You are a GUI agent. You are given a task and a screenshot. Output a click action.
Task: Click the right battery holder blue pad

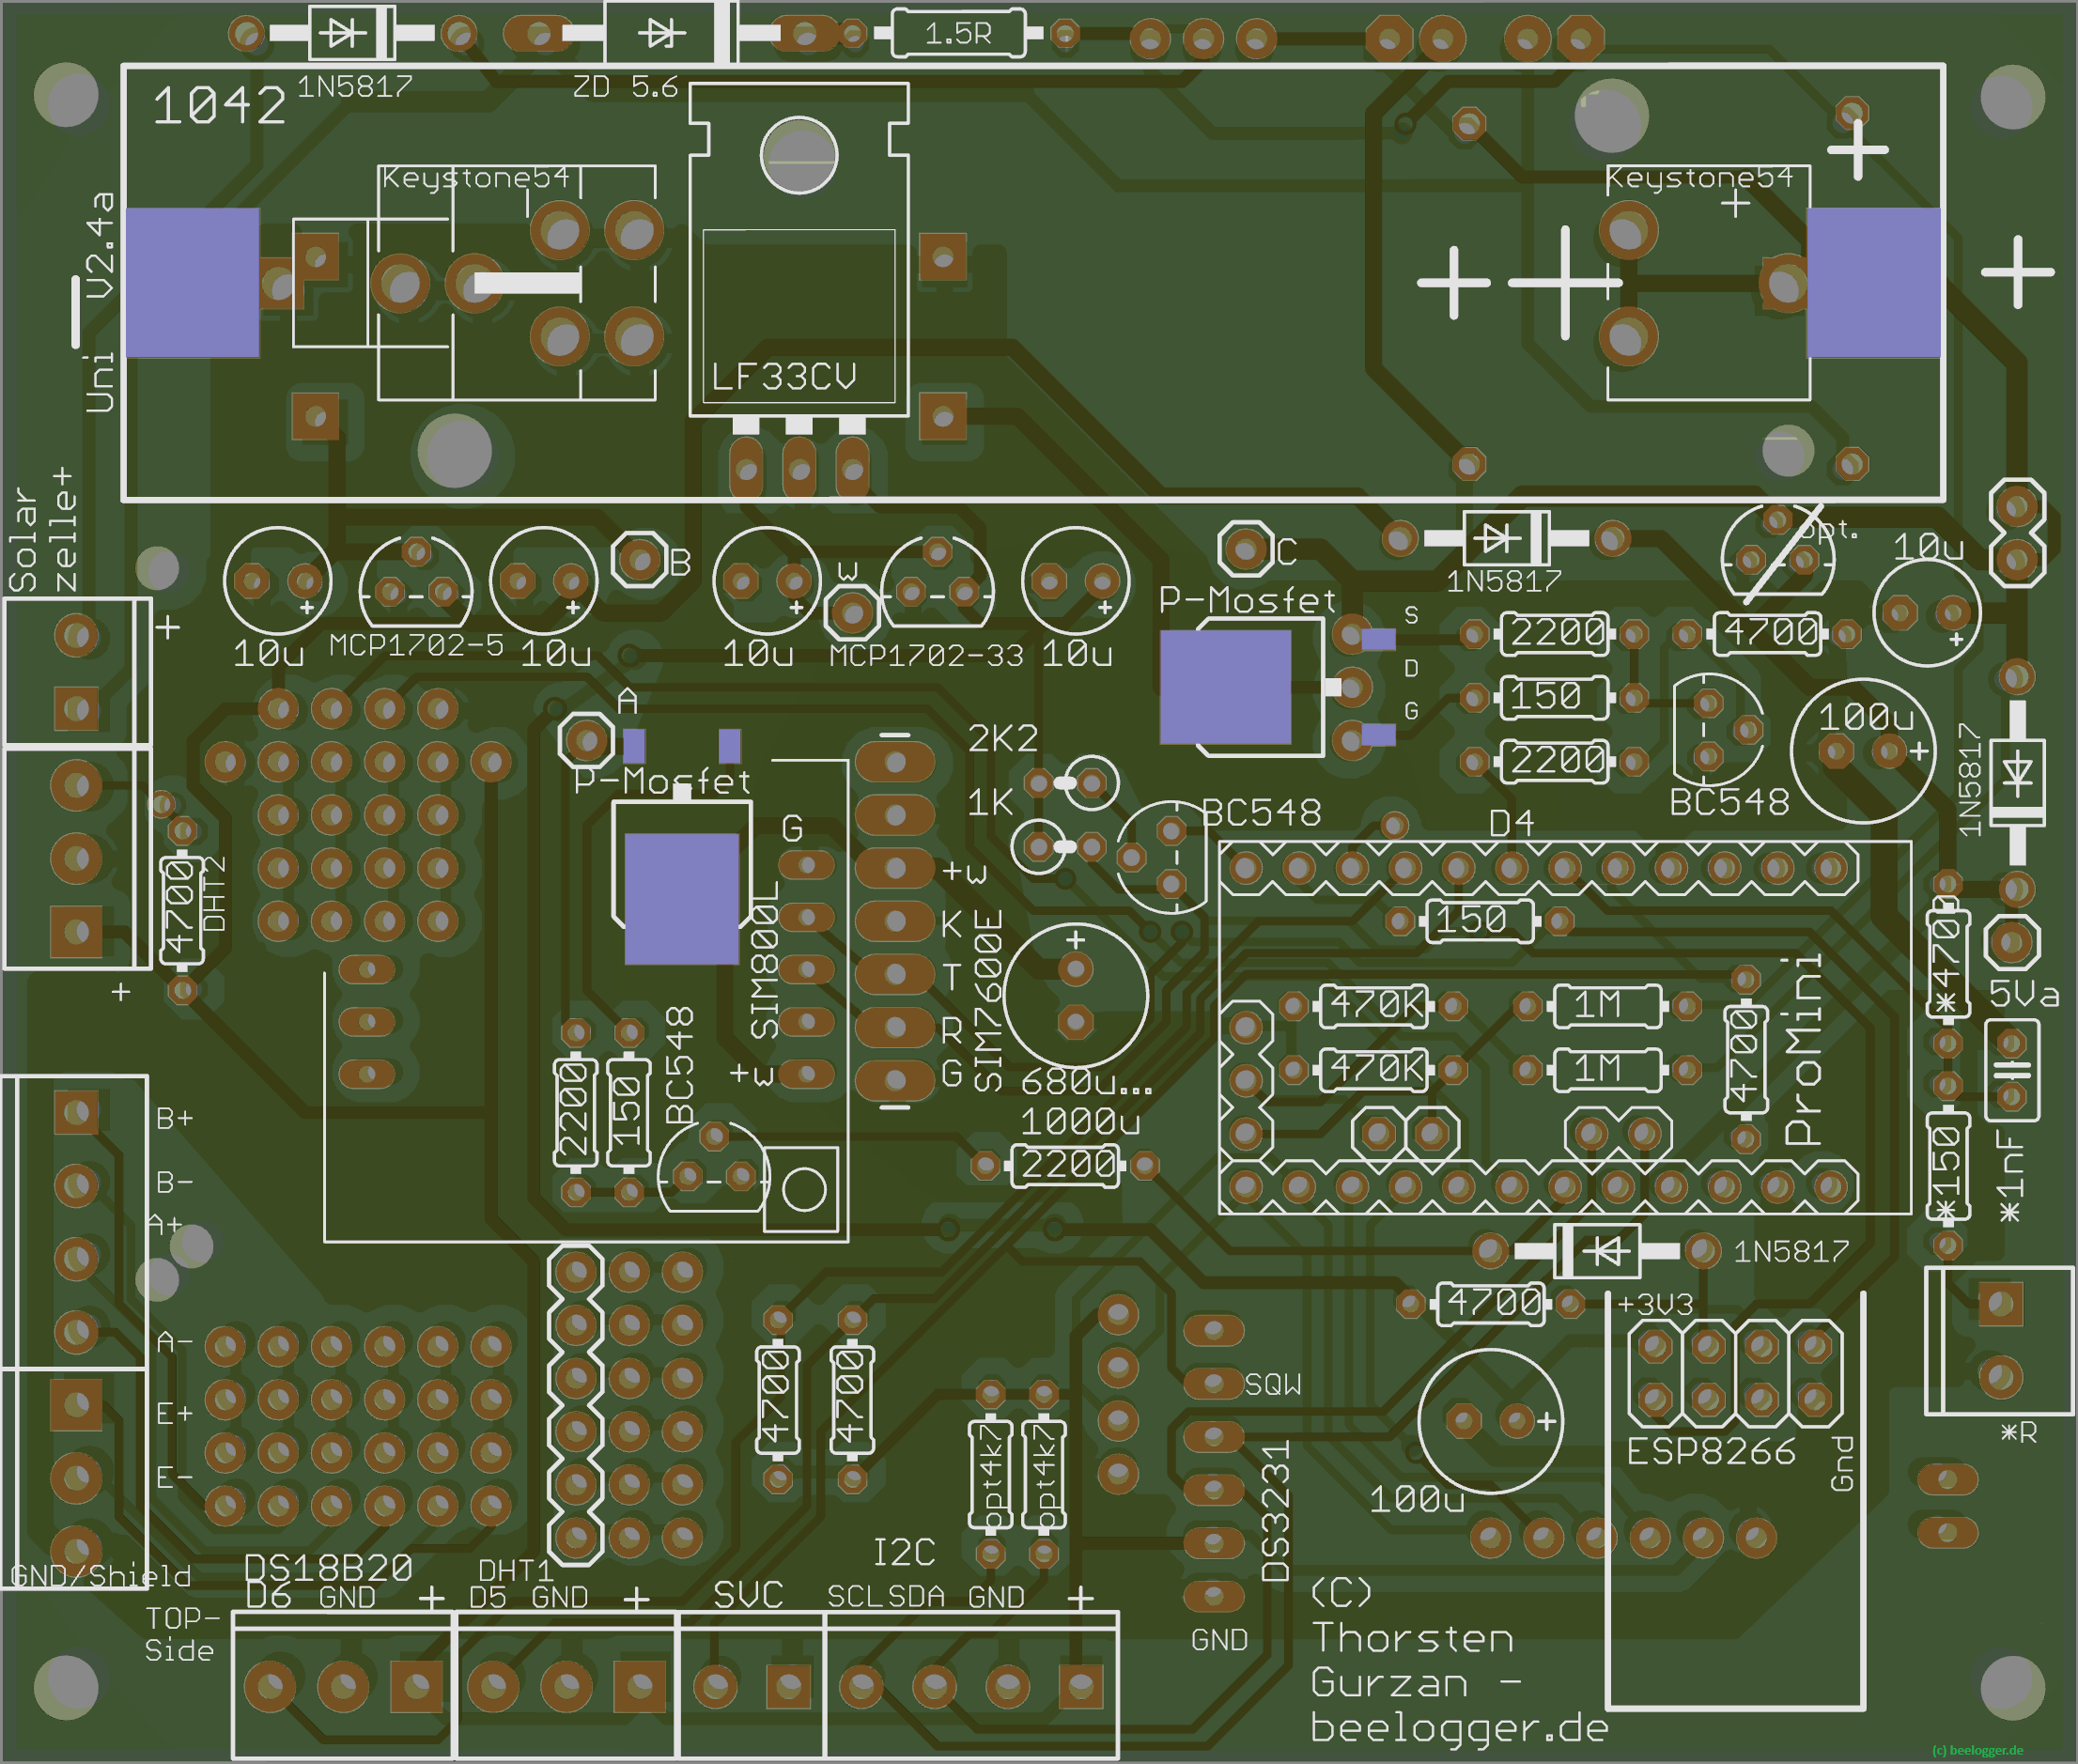tap(1873, 283)
